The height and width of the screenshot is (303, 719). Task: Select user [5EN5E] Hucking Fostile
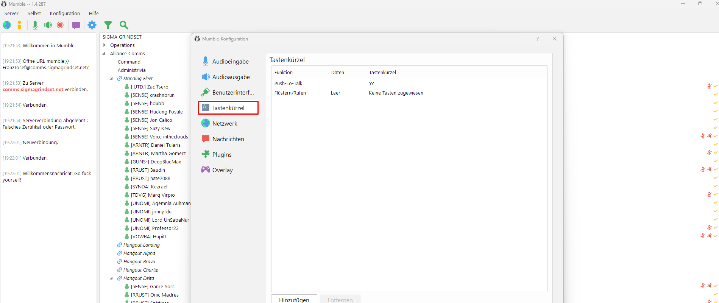[x=157, y=112]
